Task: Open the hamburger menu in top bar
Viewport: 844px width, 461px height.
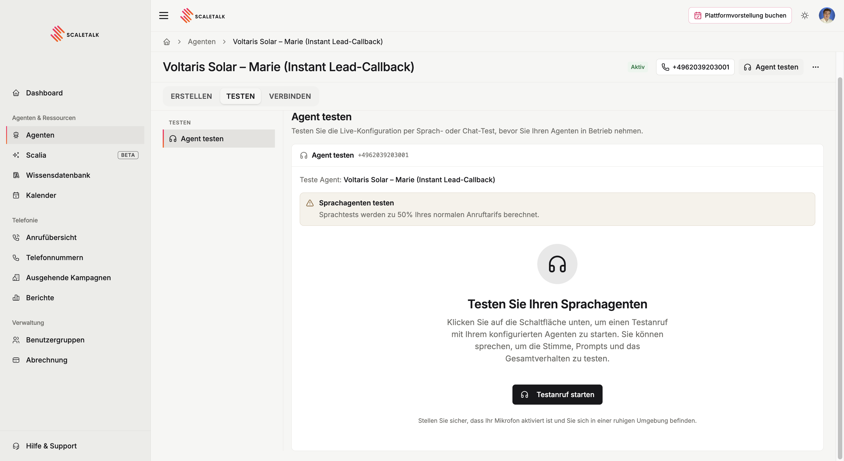Action: click(x=164, y=15)
